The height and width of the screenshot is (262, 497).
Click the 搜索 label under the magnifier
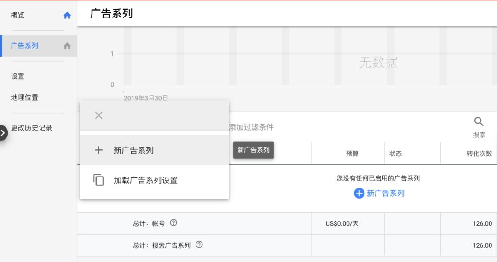pos(479,135)
